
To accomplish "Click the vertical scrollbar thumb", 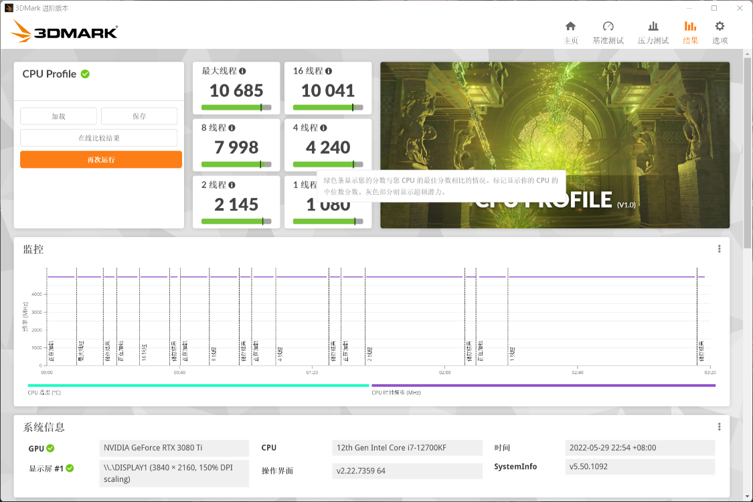I will (747, 153).
